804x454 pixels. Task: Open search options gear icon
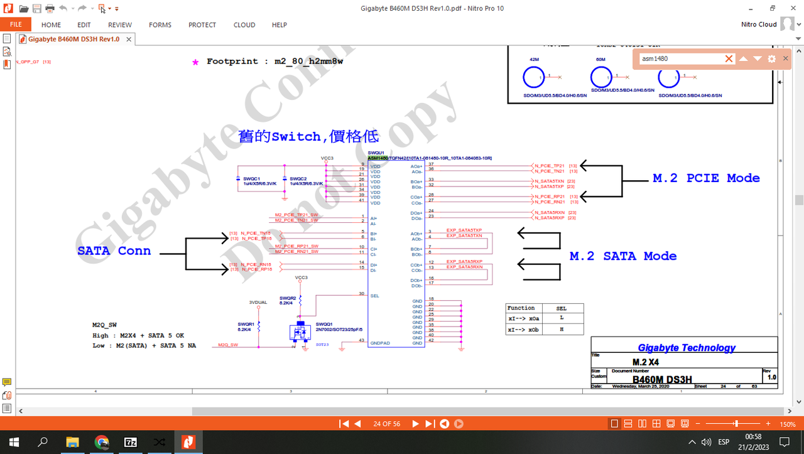click(771, 58)
